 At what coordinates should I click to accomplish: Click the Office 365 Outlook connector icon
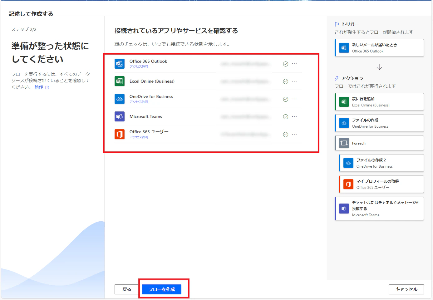click(120, 64)
